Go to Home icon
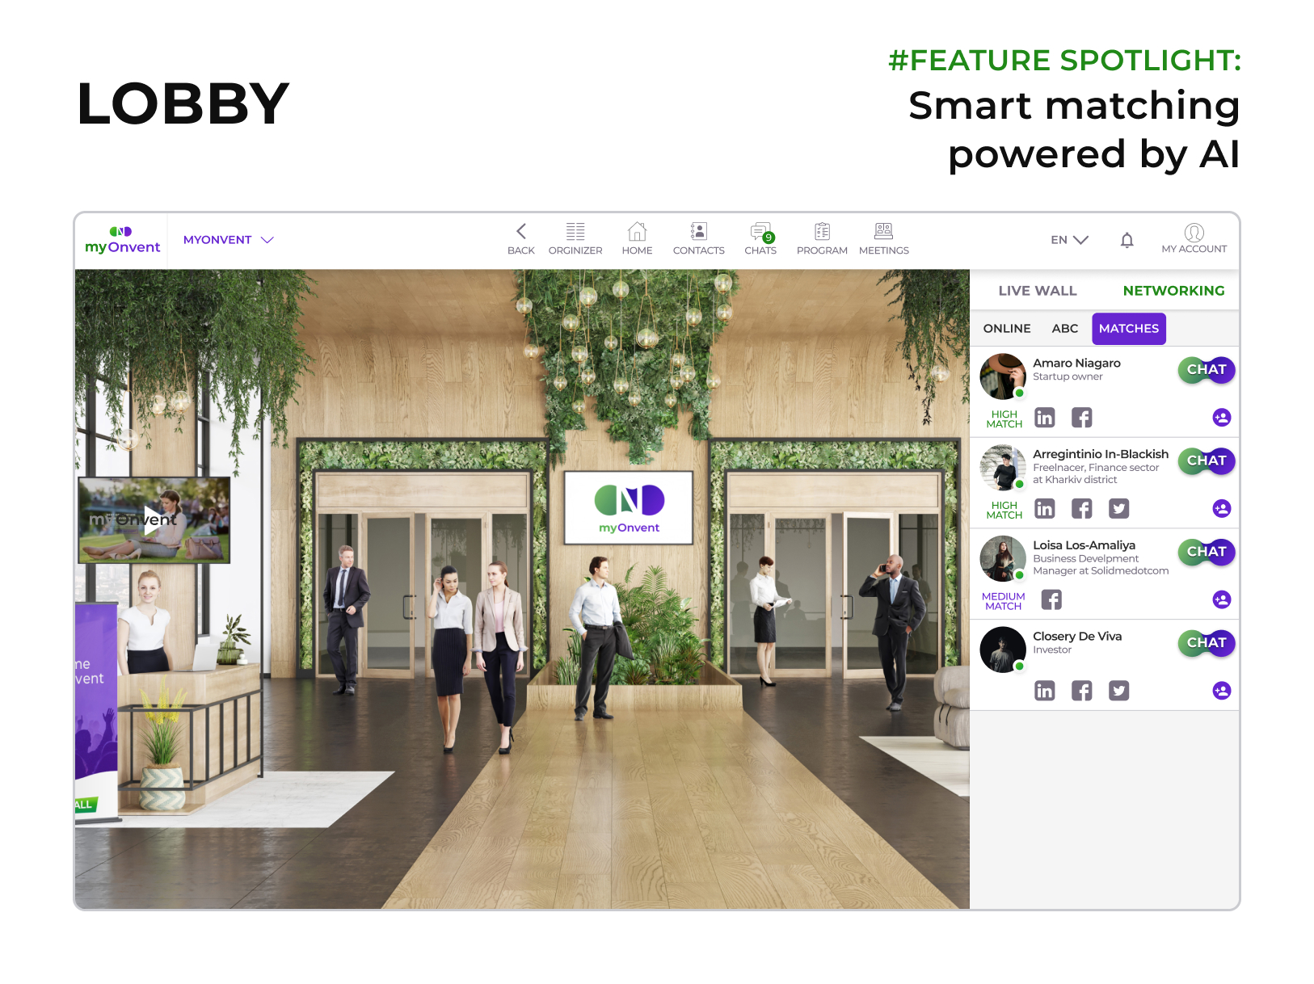This screenshot has height=984, width=1314. (x=637, y=239)
